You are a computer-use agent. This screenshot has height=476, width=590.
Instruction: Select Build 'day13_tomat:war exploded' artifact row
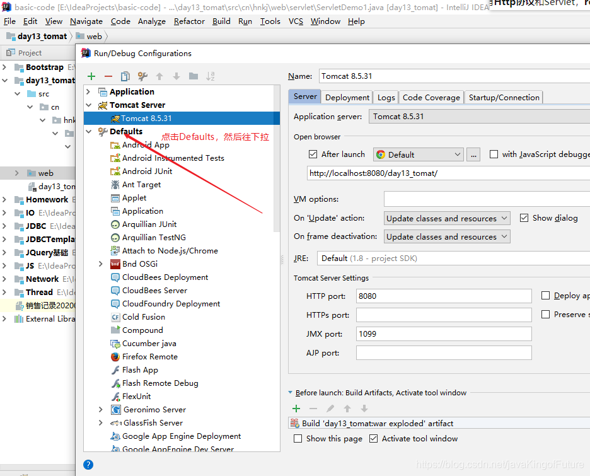[x=439, y=423]
